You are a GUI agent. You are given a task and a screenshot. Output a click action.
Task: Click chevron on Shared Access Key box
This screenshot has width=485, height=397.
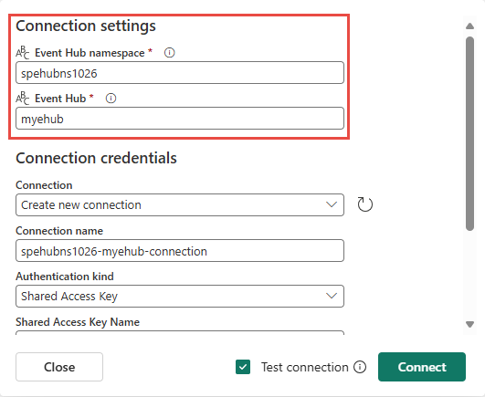point(332,296)
